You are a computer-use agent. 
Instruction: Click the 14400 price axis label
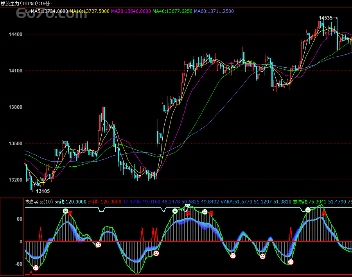[x=16, y=34]
